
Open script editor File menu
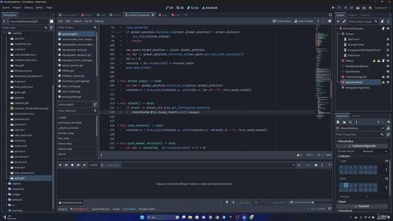pyautogui.click(x=60, y=21)
